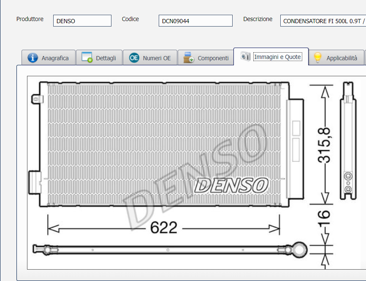This screenshot has width=366, height=281.
Task: Click the Descrizione label
Action: tap(258, 19)
